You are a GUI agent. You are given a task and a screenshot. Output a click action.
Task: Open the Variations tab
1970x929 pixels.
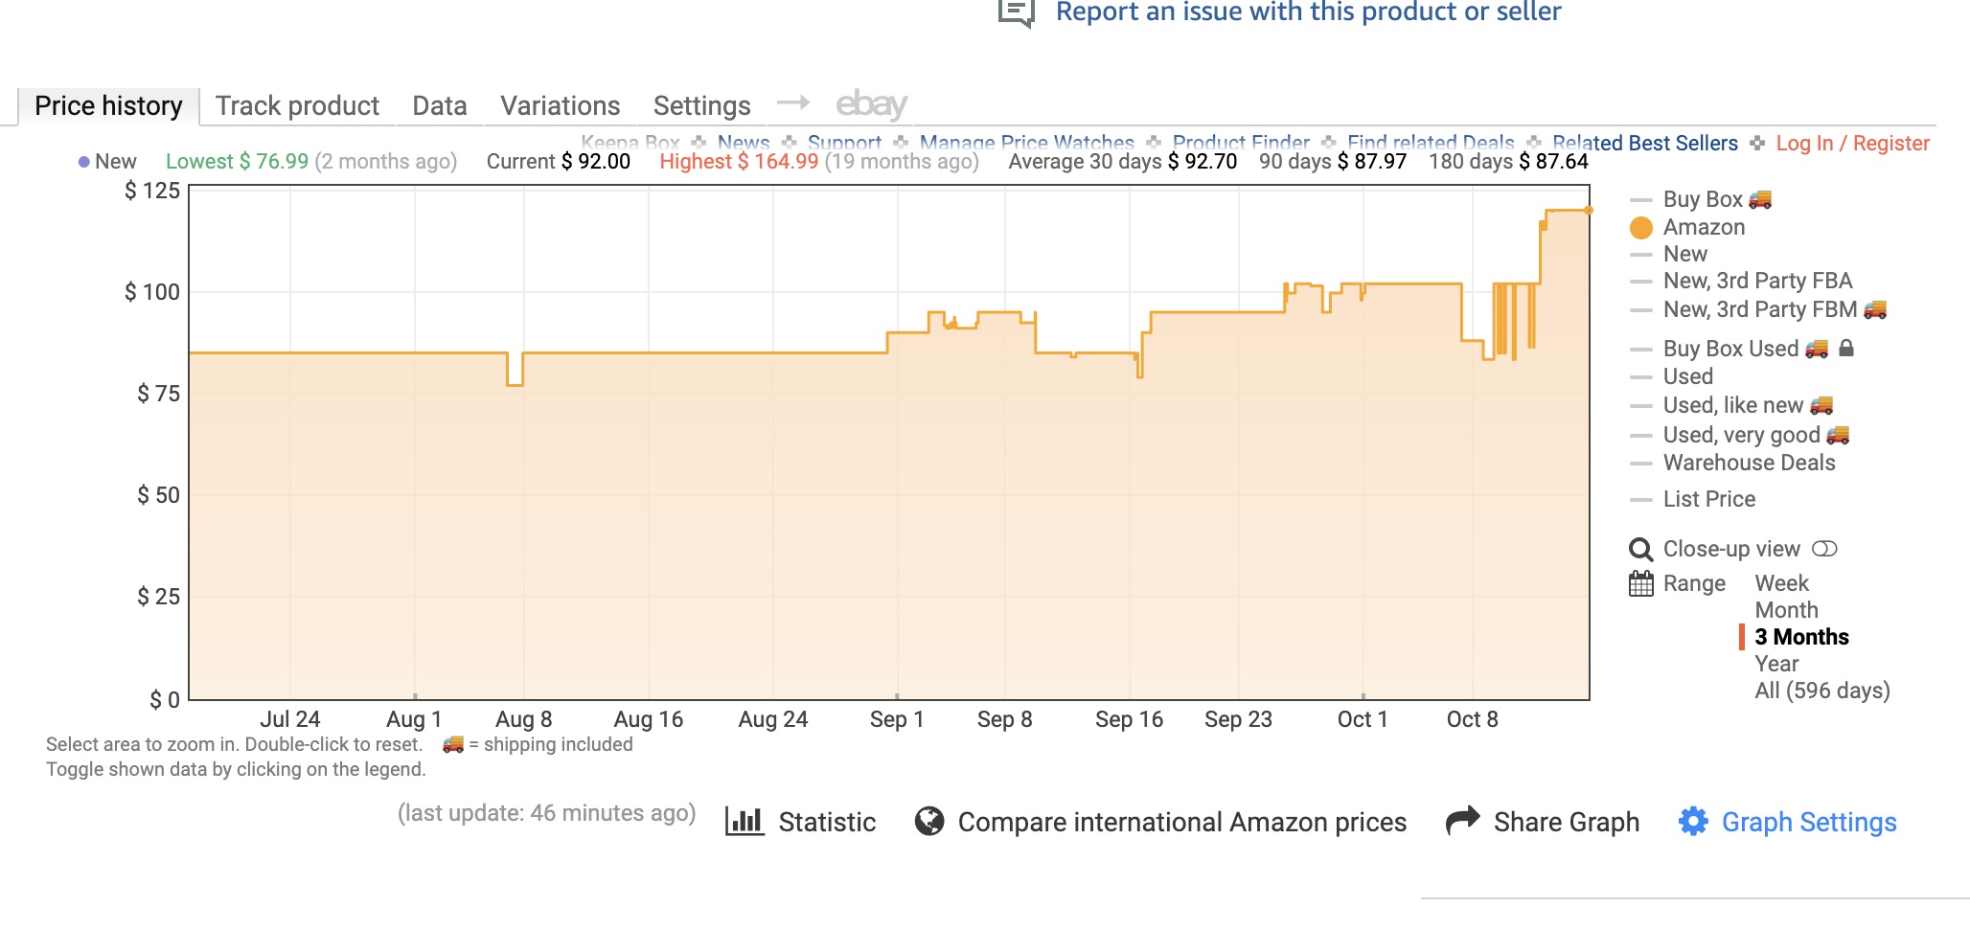click(560, 105)
